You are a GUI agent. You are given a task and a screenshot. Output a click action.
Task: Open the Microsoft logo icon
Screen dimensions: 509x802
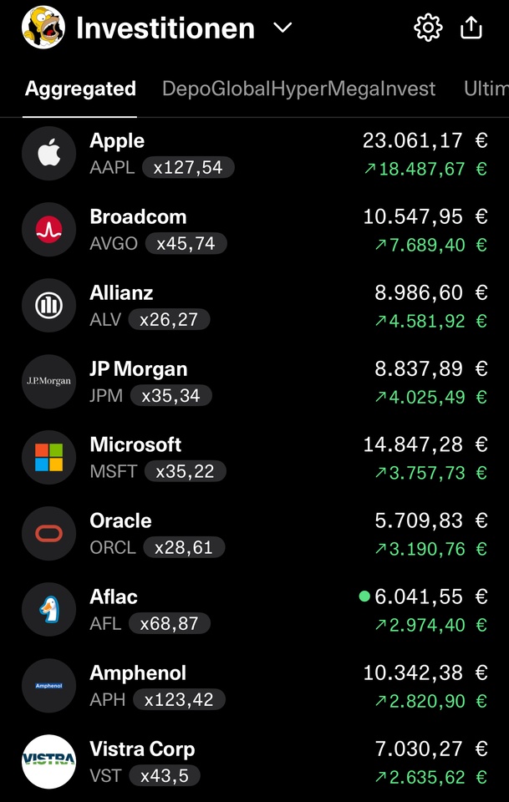click(49, 457)
